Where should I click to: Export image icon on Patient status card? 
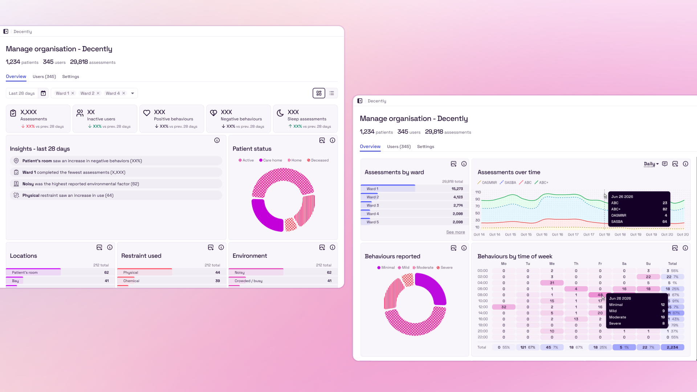[x=322, y=140]
